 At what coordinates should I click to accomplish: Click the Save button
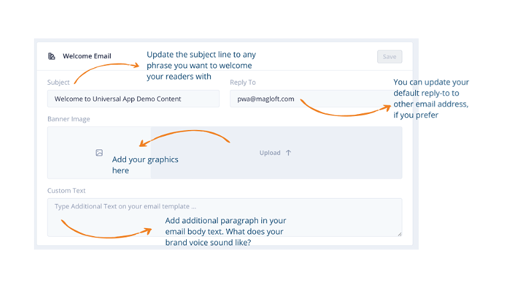coord(389,57)
